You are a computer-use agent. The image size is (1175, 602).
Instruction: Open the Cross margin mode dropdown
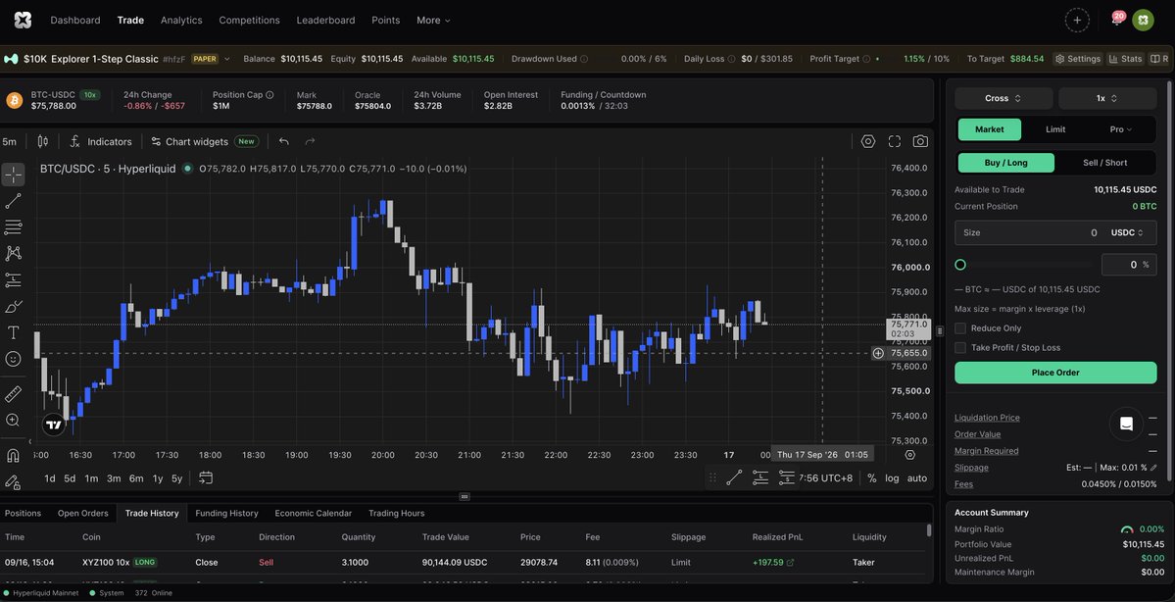click(x=1004, y=98)
